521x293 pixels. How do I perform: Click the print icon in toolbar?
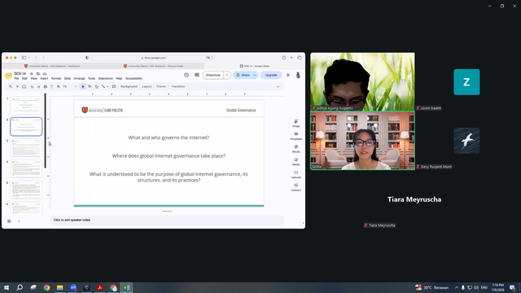click(46, 86)
